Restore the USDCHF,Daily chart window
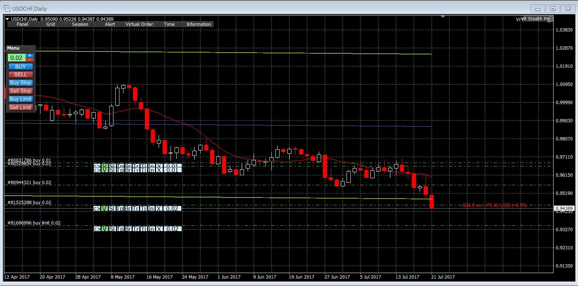Screen dimensions: 578x286 tap(553, 9)
